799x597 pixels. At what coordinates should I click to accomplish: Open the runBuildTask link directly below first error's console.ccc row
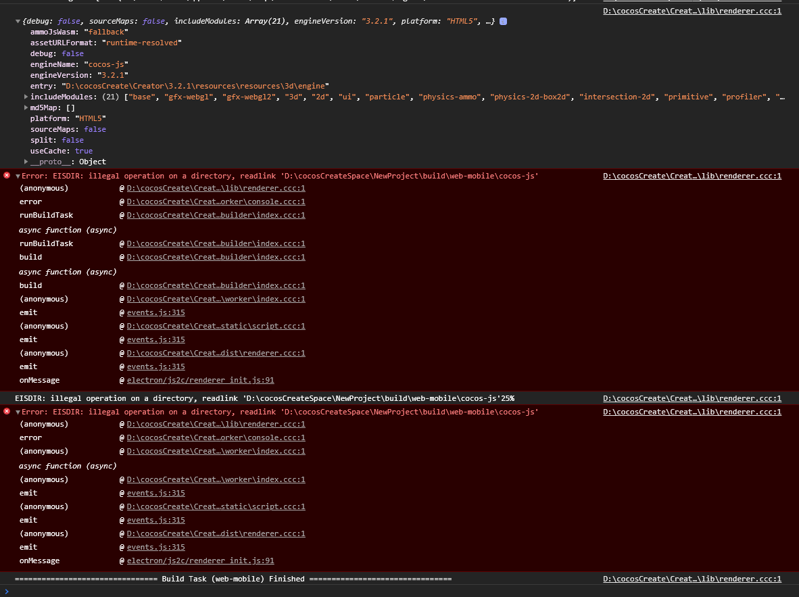point(216,215)
